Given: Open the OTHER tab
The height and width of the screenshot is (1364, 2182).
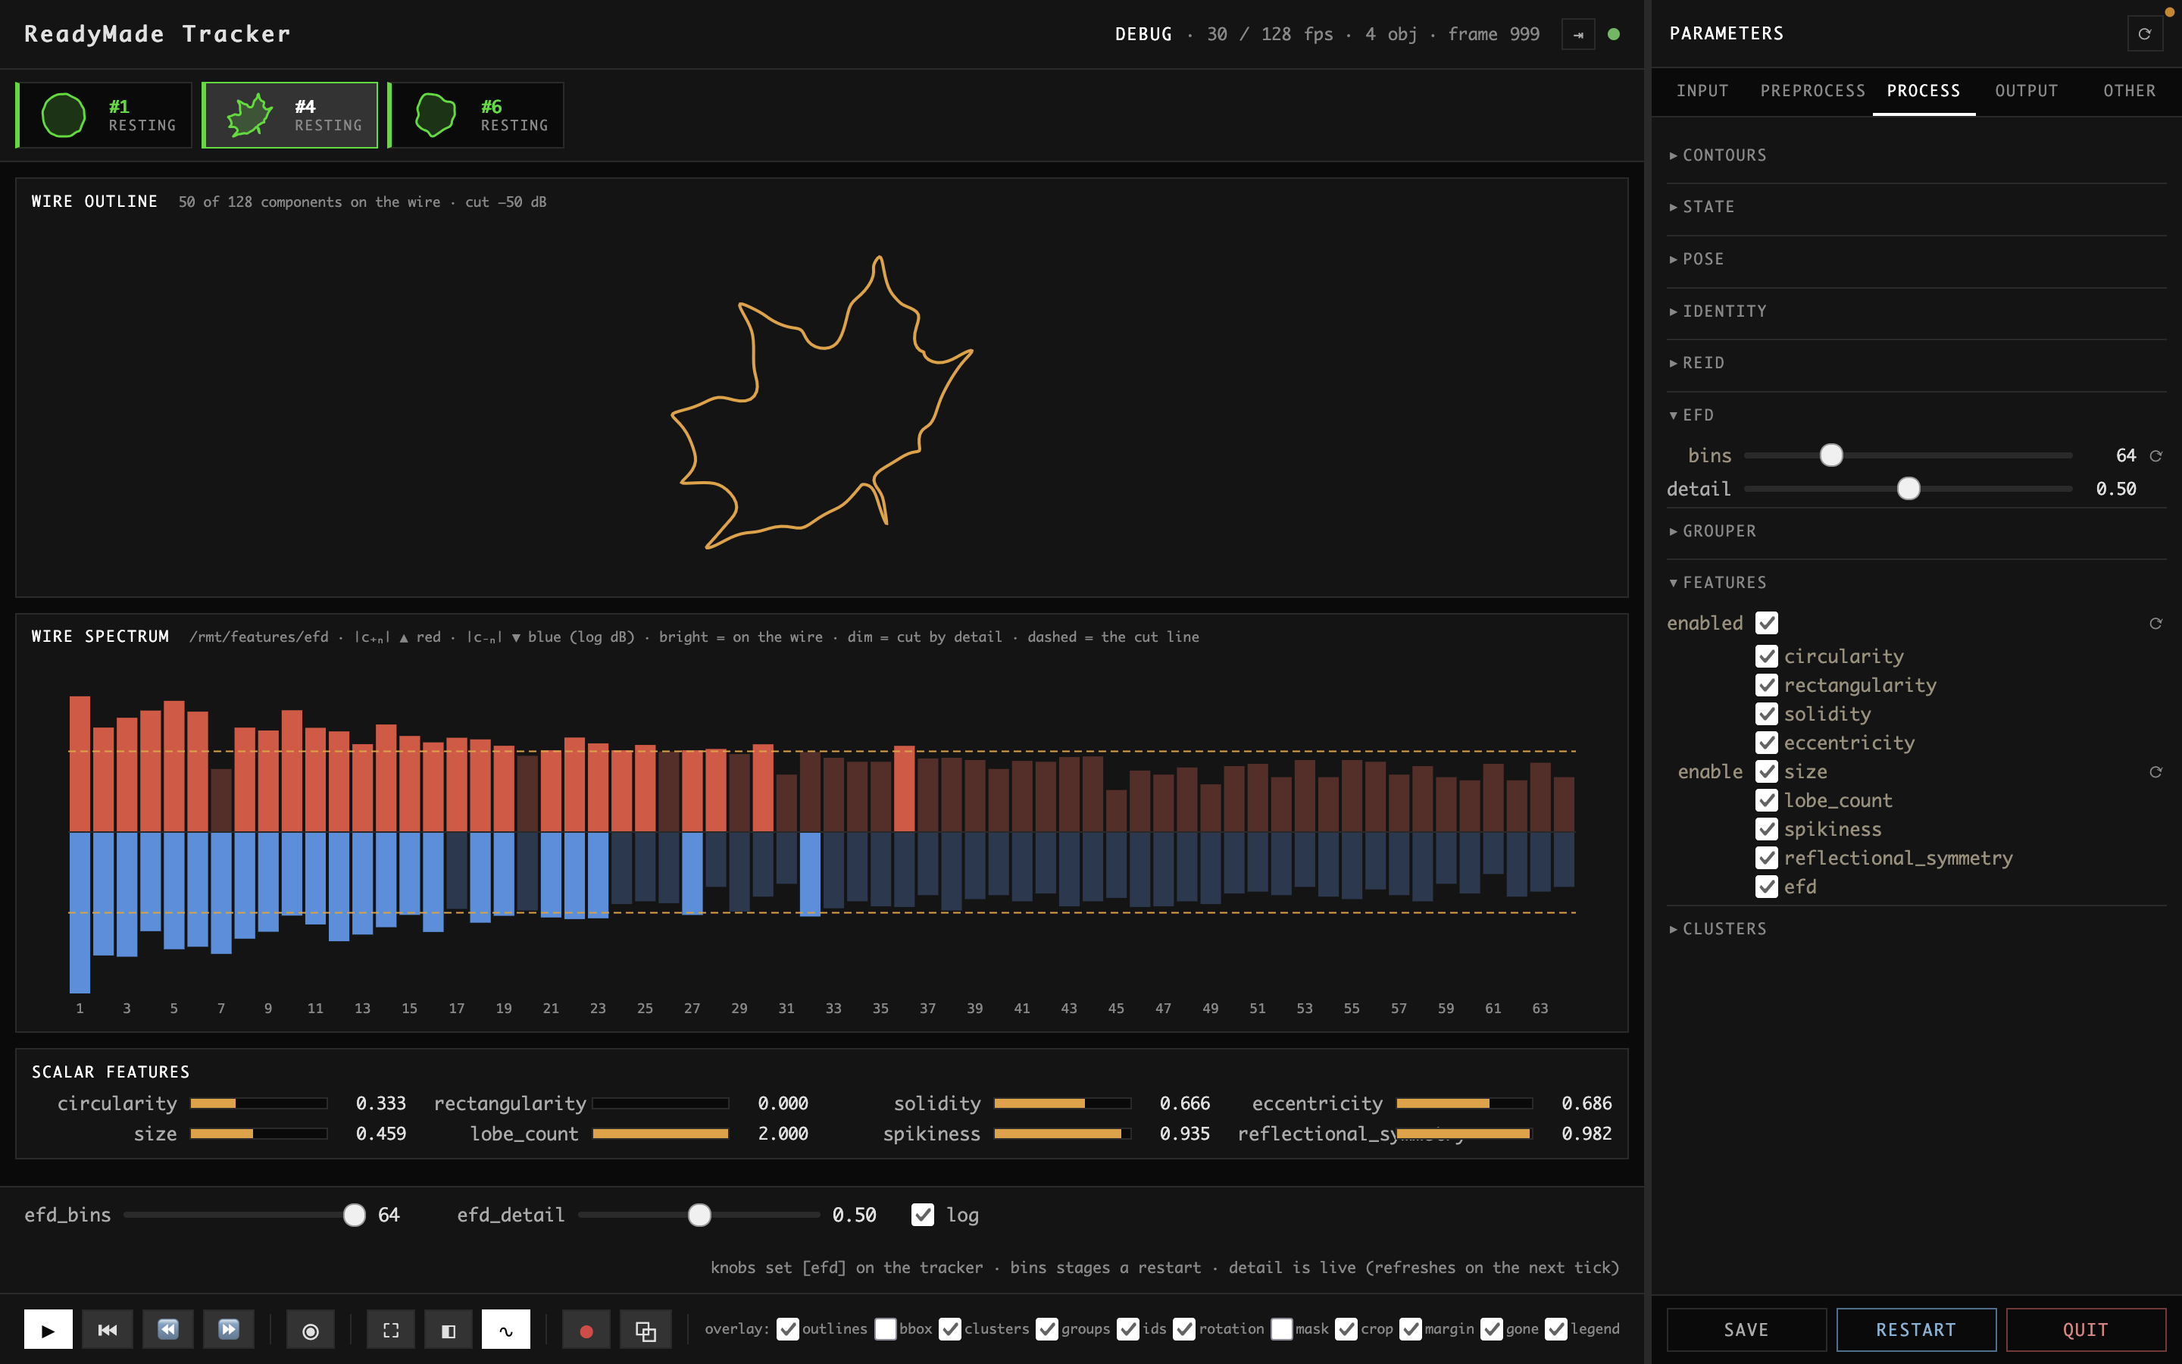Looking at the screenshot, I should point(2129,91).
